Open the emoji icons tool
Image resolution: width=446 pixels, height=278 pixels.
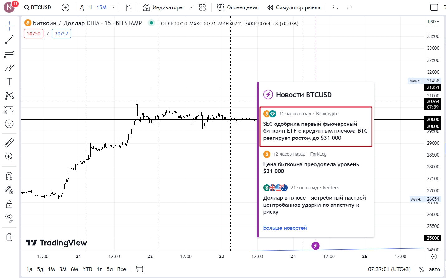click(x=9, y=124)
